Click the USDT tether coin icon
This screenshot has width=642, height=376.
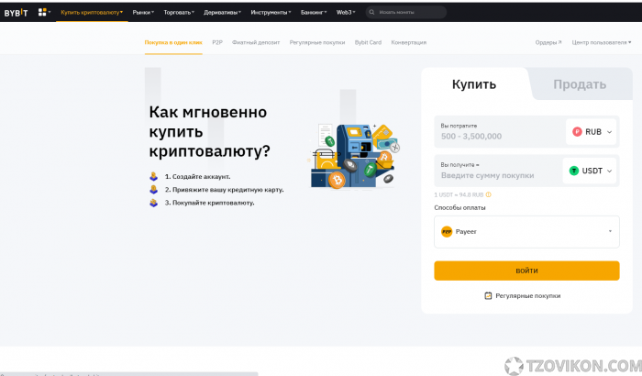[574, 171]
